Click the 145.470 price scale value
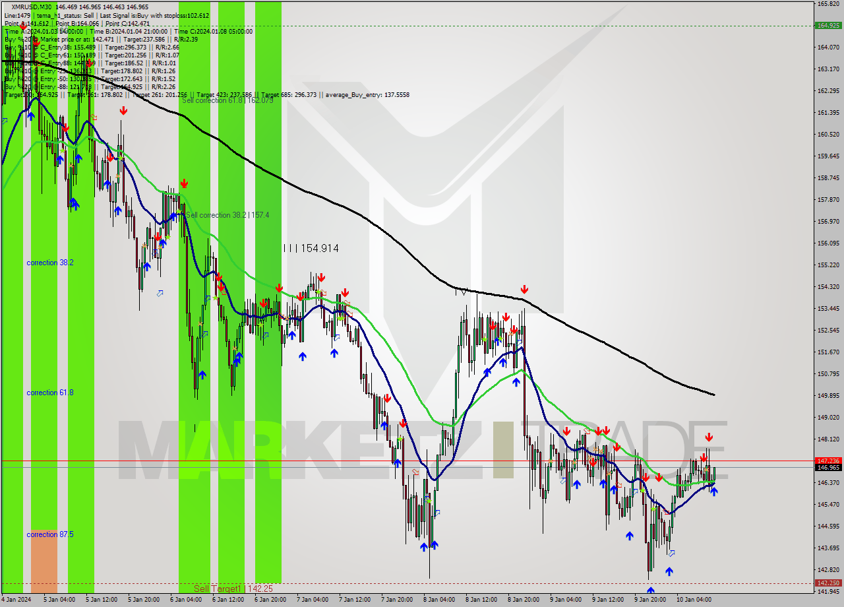 click(x=828, y=504)
